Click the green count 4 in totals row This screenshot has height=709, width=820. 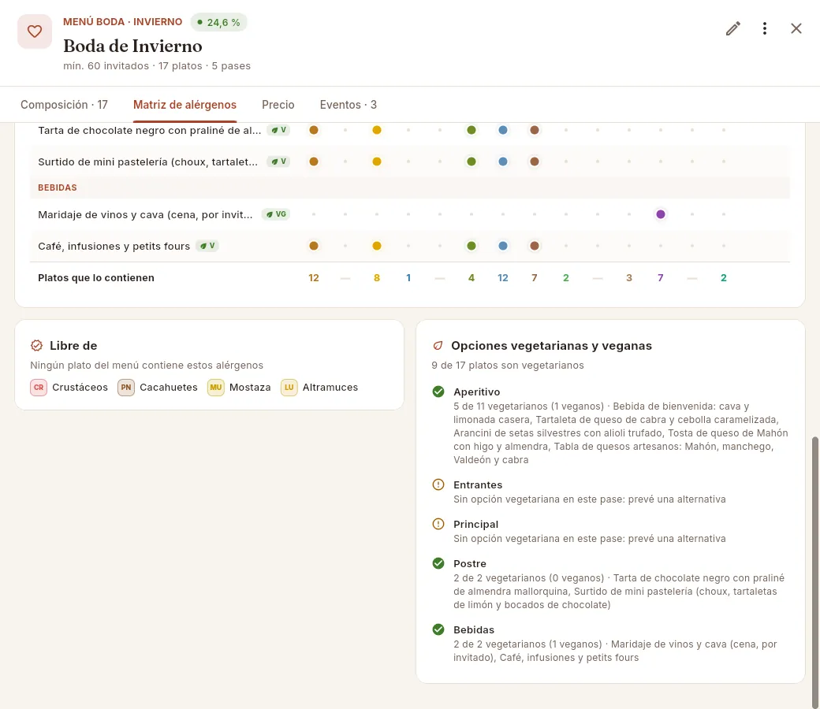point(471,277)
